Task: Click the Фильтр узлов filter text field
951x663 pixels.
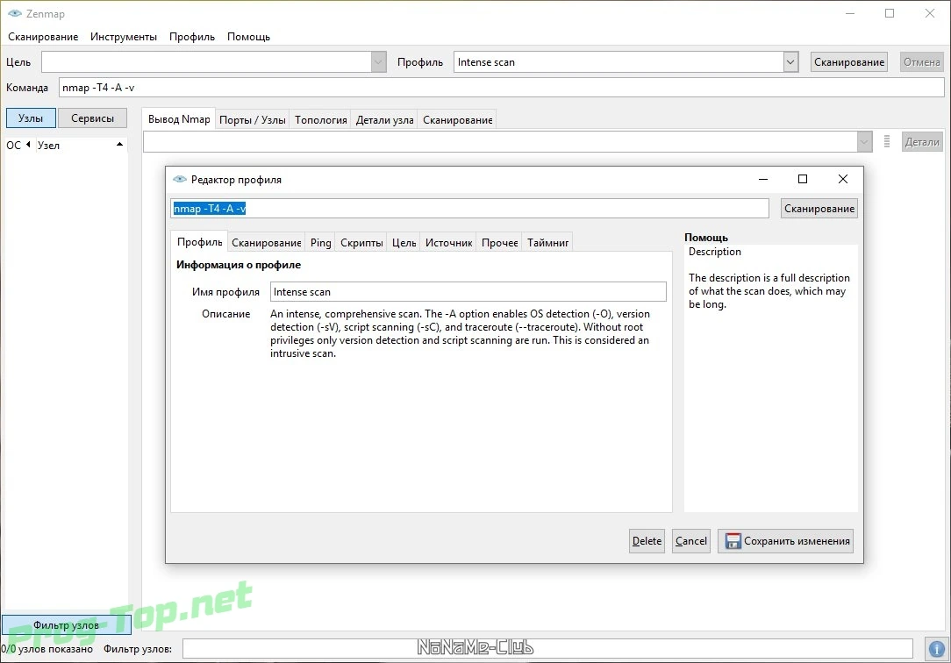Action: coord(547,648)
